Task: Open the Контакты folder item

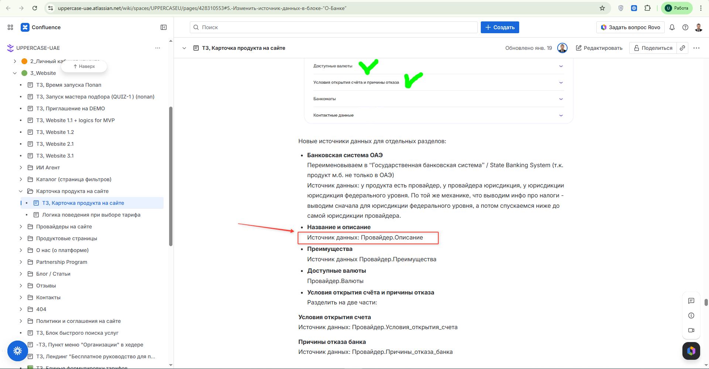Action: click(48, 297)
